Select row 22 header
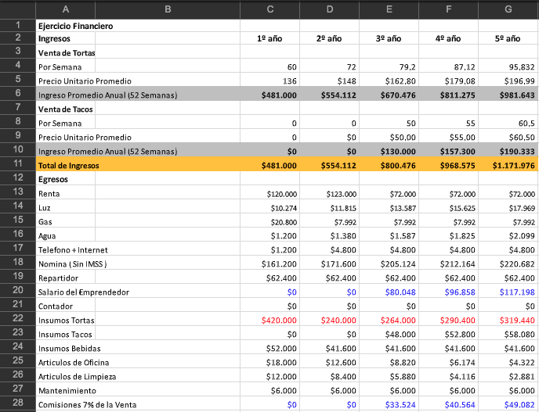 pos(18,318)
